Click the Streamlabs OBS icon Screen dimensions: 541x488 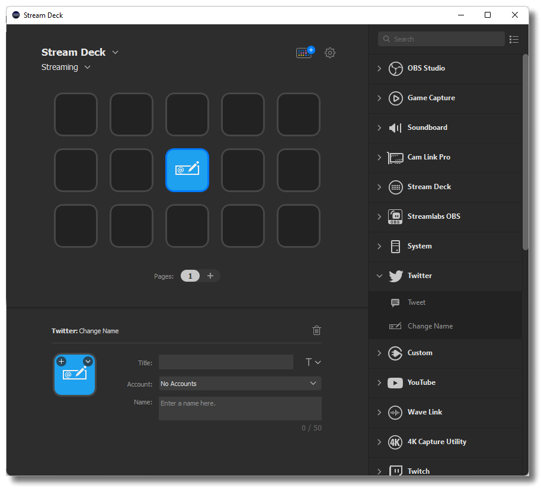(x=395, y=217)
